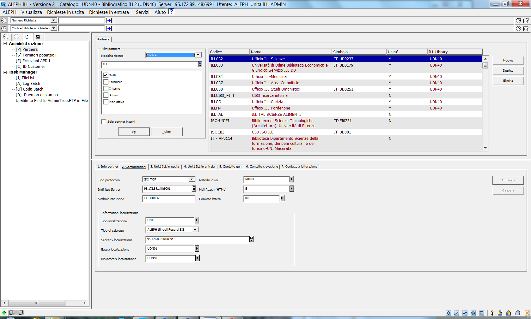Click the key icon in the status bar
Image resolution: width=531 pixels, height=319 pixels.
[492, 313]
